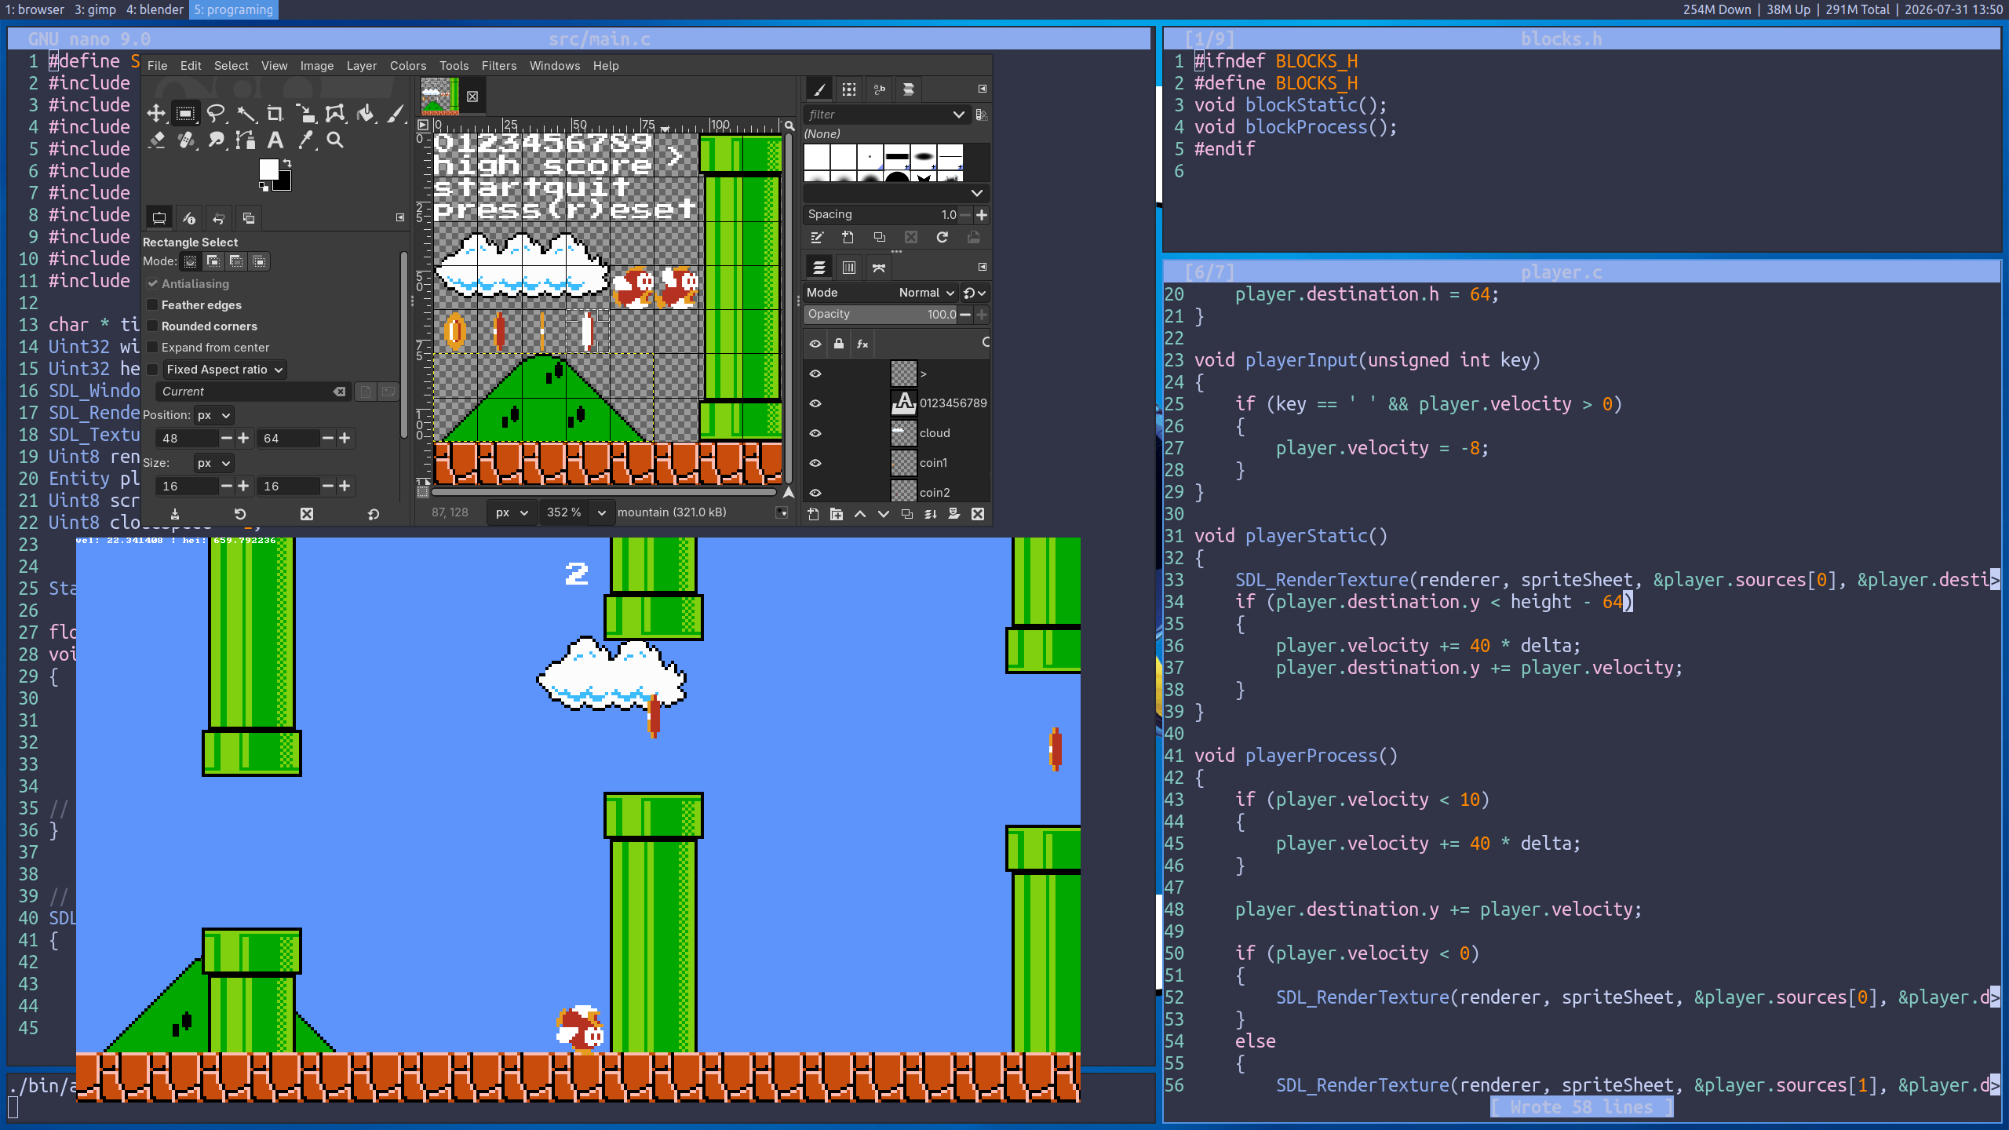Viewport: 2009px width, 1130px height.
Task: Select the Bucket Fill tool
Action: coord(365,114)
